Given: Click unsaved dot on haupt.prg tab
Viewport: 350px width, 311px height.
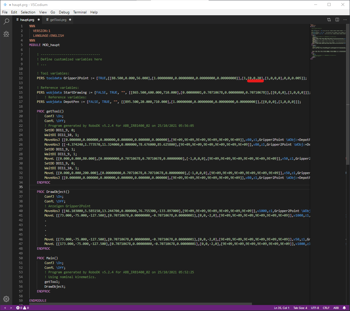Looking at the screenshot, I should tap(39, 20).
